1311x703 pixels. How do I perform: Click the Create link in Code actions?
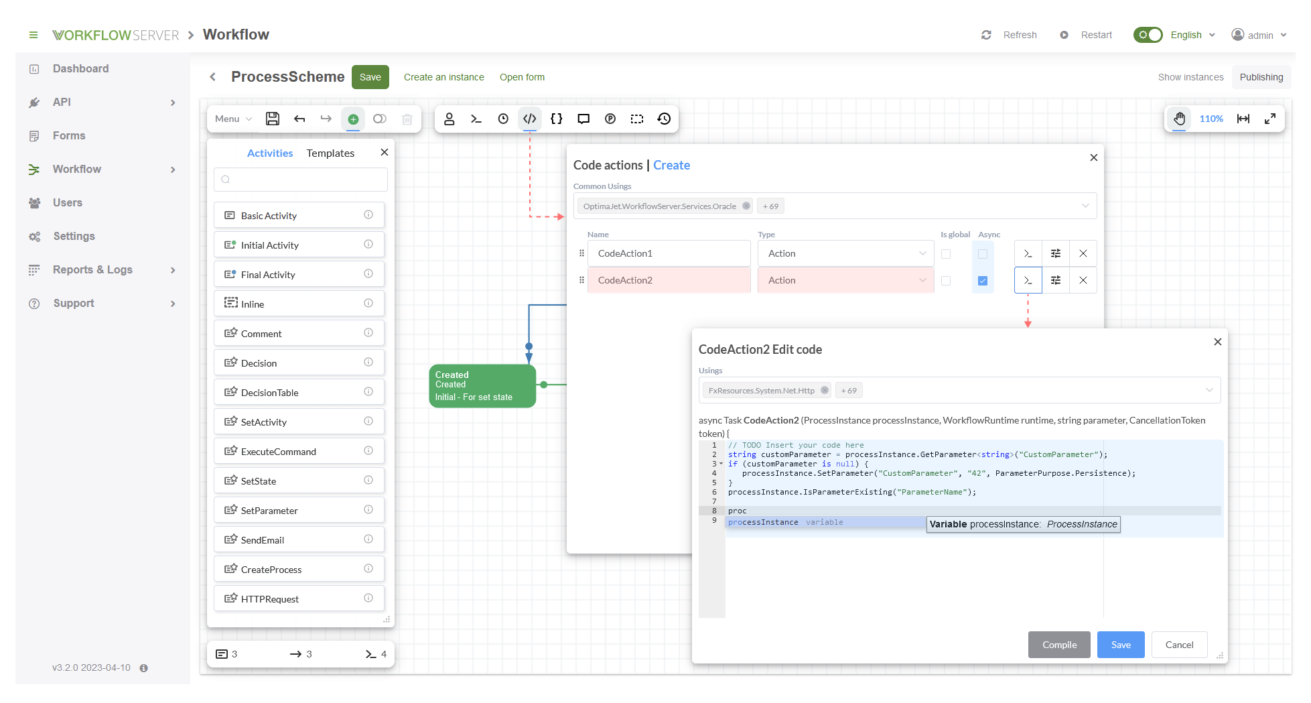[671, 165]
